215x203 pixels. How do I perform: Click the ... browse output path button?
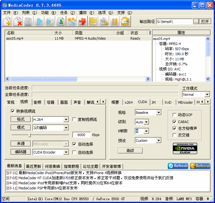click(196, 21)
